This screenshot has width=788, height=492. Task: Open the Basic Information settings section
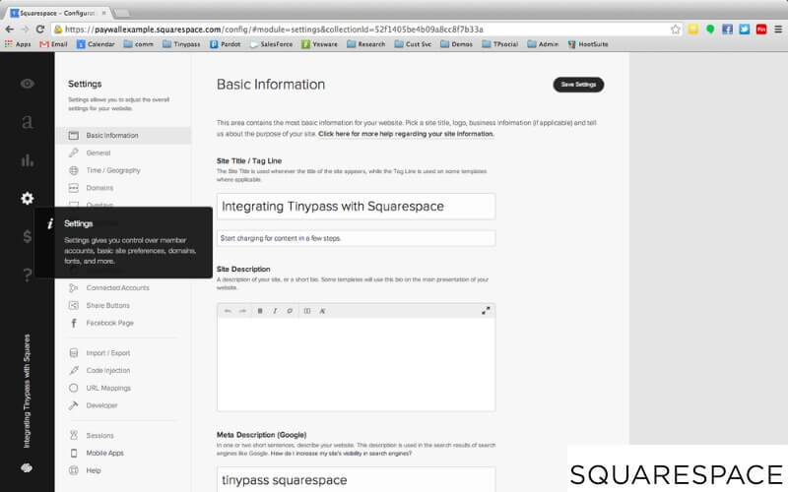123,135
